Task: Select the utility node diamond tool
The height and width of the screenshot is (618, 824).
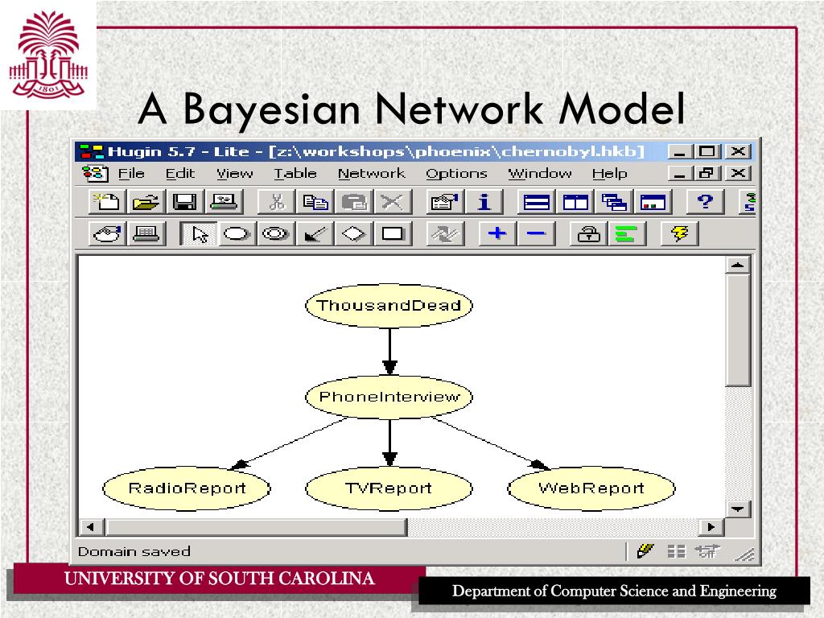Action: (x=354, y=234)
